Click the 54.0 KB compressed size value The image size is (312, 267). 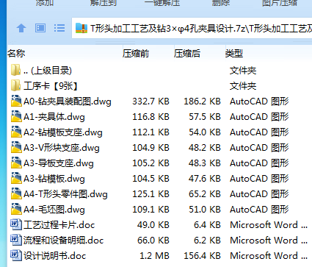click(x=205, y=132)
